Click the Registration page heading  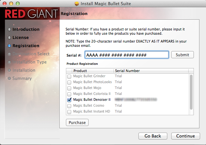tap(74, 14)
